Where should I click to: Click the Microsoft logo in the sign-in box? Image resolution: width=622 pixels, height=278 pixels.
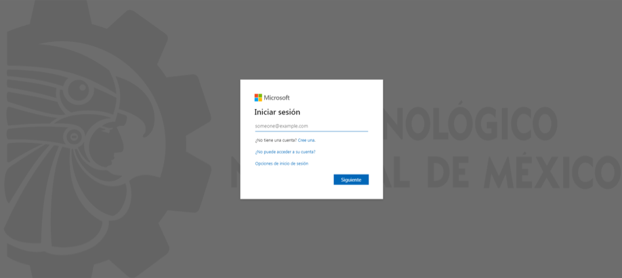click(272, 98)
